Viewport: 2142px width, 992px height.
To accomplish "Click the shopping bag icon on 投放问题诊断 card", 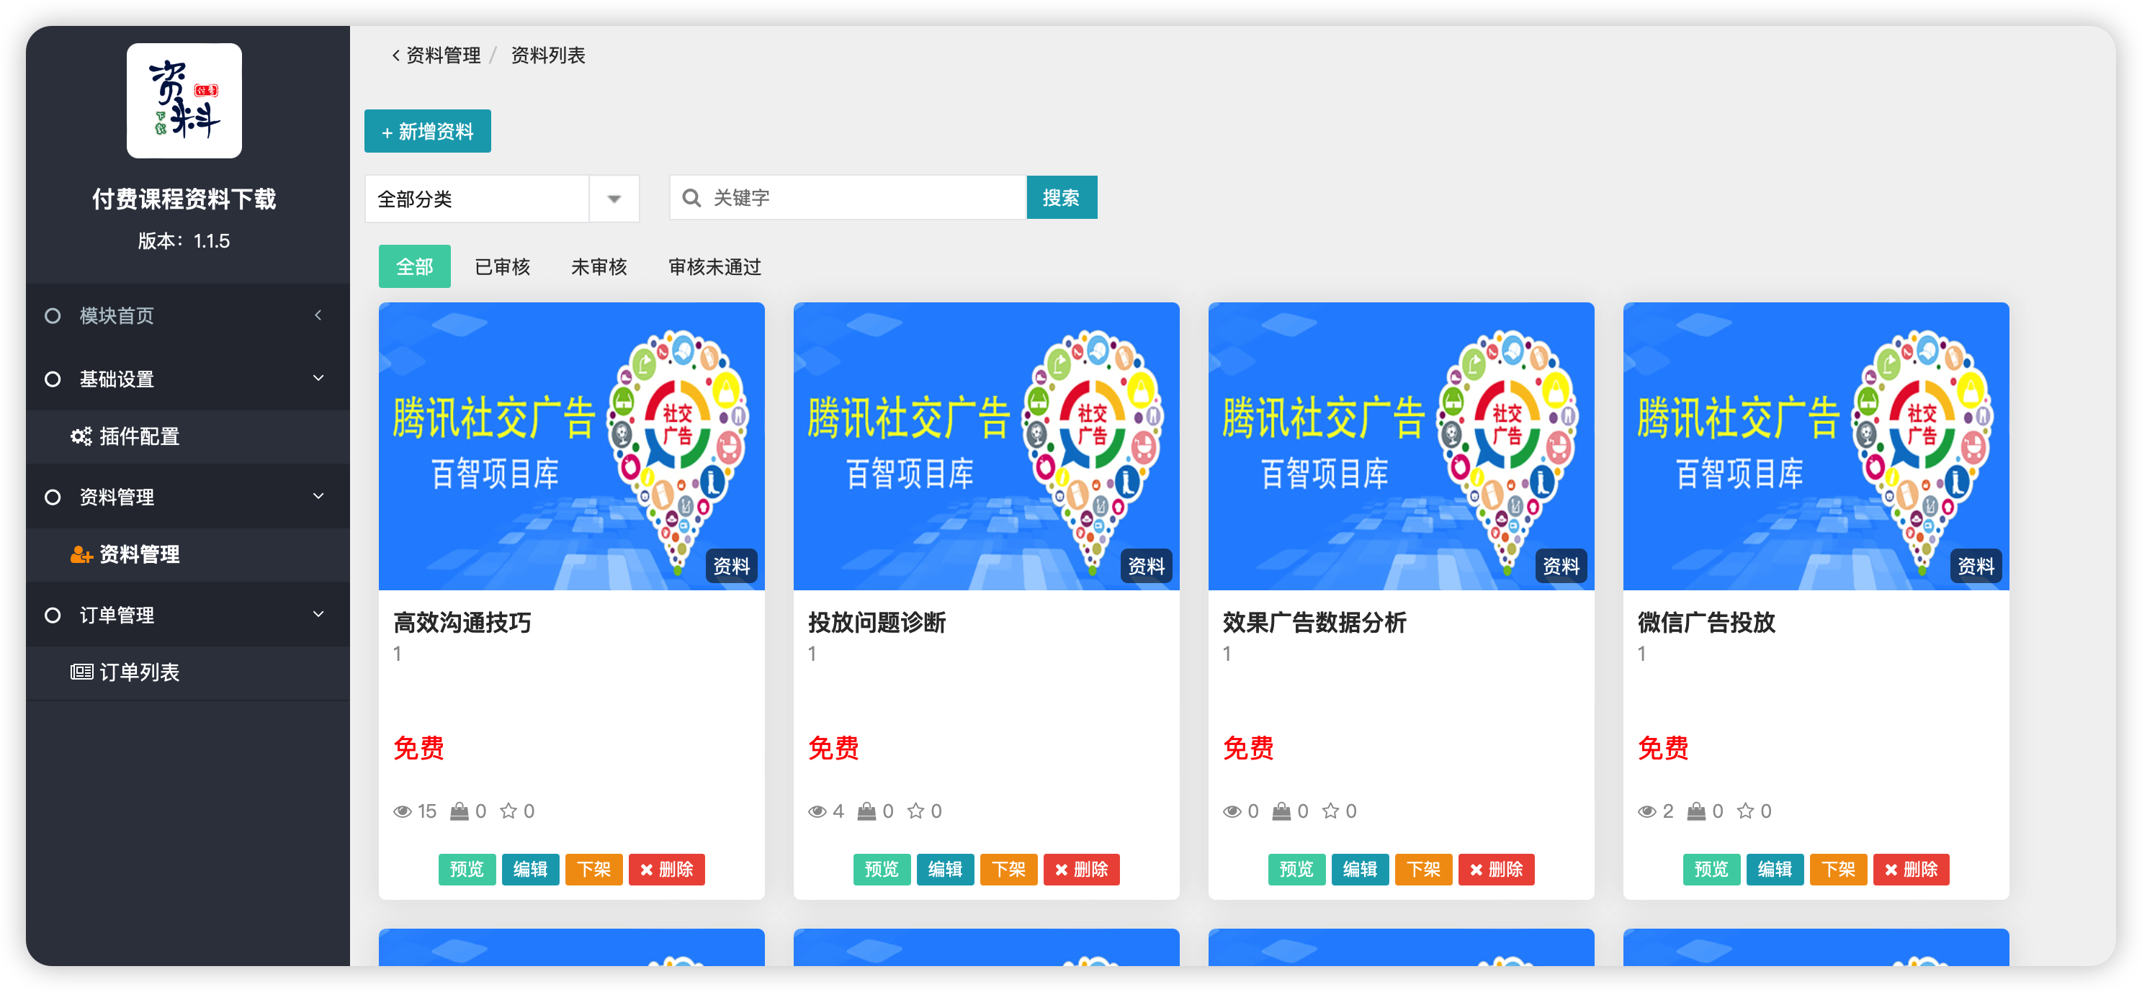I will pos(866,811).
